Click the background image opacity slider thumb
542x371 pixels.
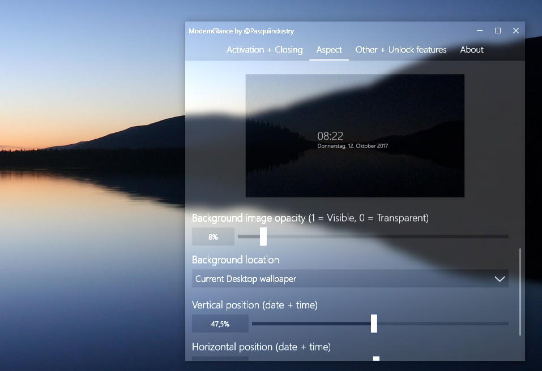(x=263, y=236)
